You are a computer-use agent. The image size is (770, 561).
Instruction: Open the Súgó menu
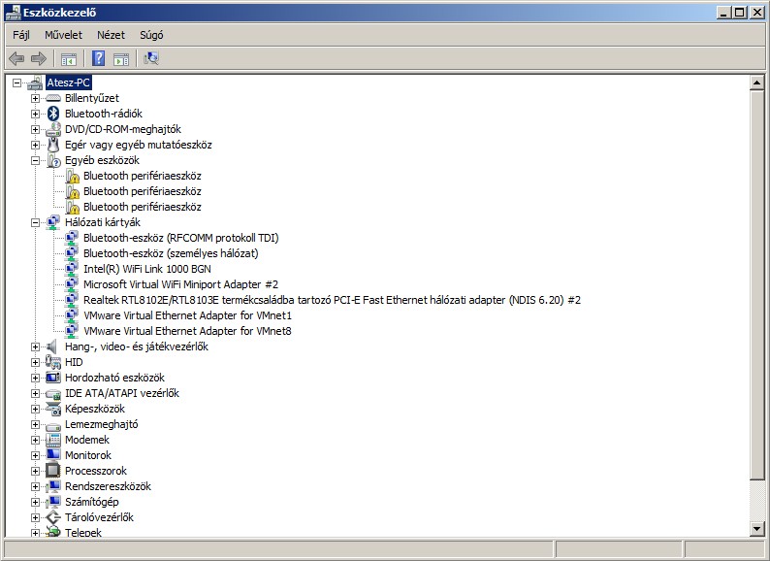pos(151,35)
